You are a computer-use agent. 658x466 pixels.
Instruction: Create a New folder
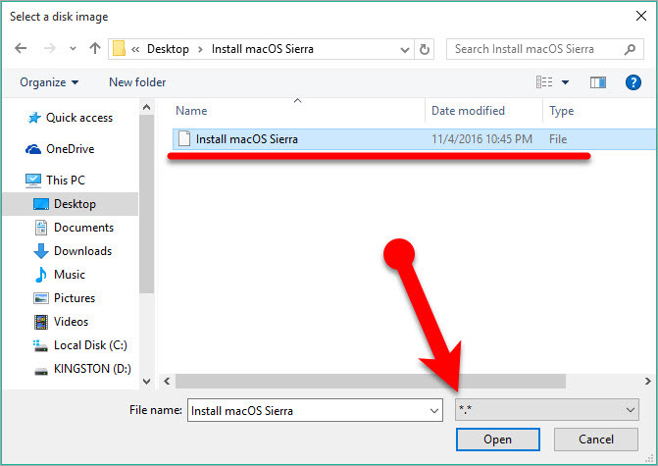(x=137, y=82)
